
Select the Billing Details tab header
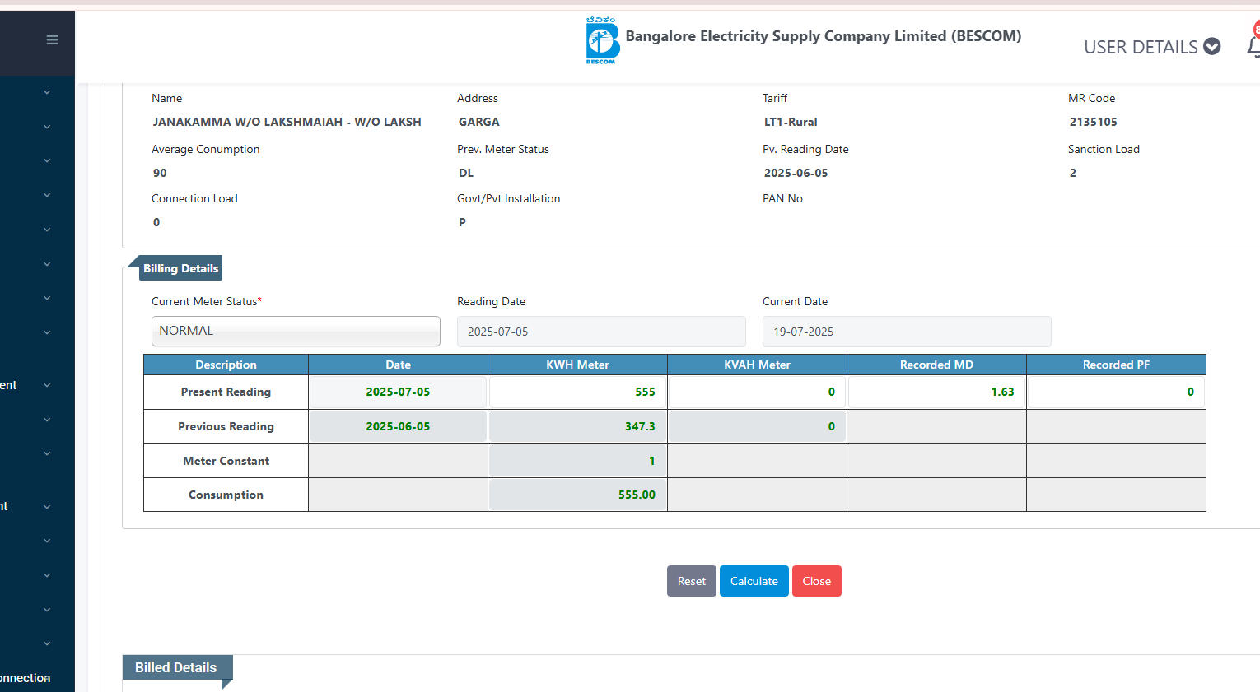180,268
